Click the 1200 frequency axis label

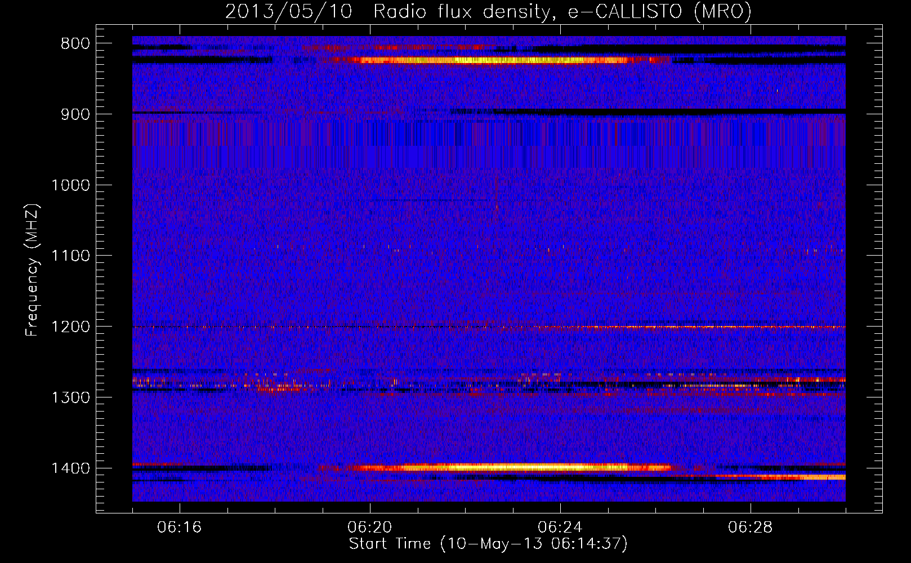pyautogui.click(x=70, y=327)
